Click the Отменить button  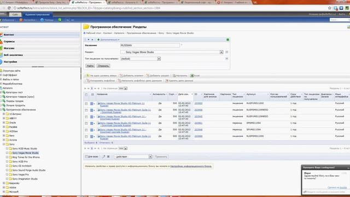tap(103, 66)
